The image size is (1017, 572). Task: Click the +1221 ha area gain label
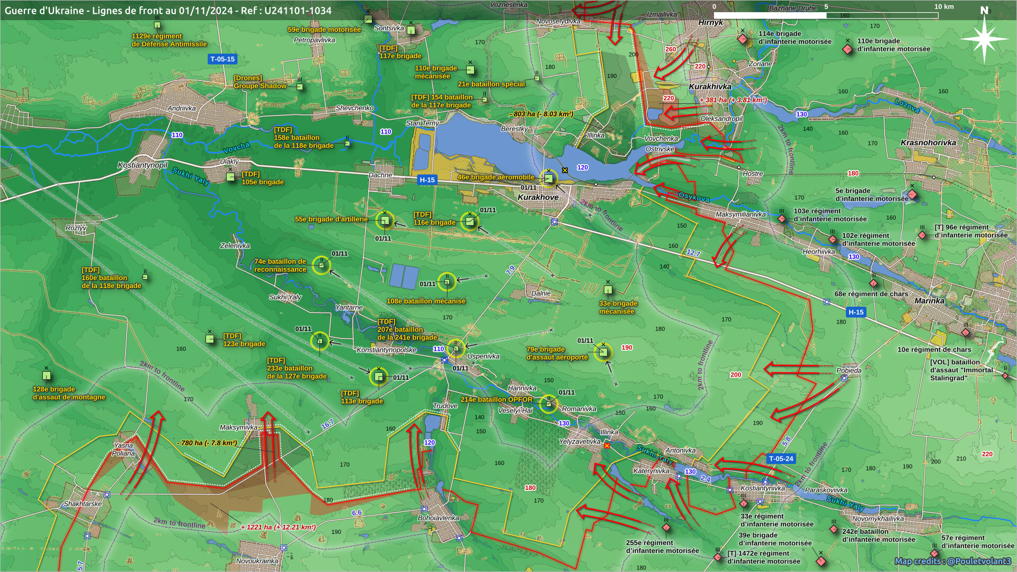click(278, 528)
